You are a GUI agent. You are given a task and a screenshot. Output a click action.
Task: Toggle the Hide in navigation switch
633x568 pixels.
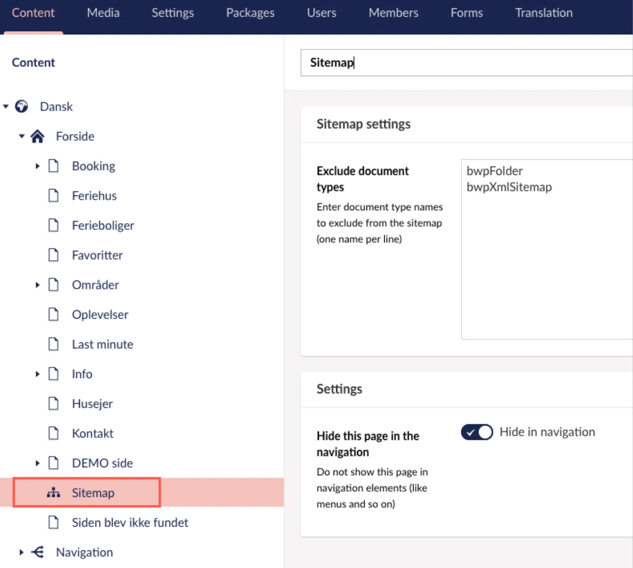pyautogui.click(x=477, y=432)
